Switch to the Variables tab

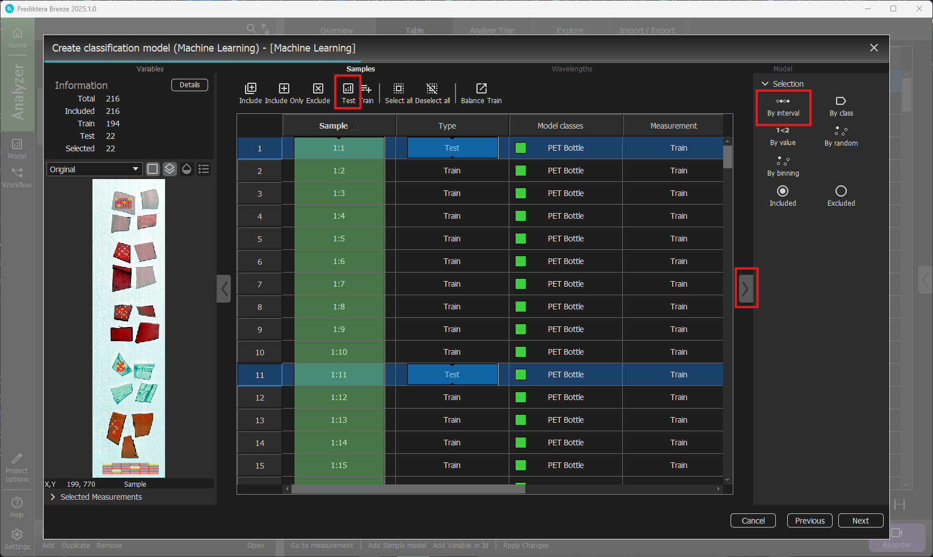point(150,69)
